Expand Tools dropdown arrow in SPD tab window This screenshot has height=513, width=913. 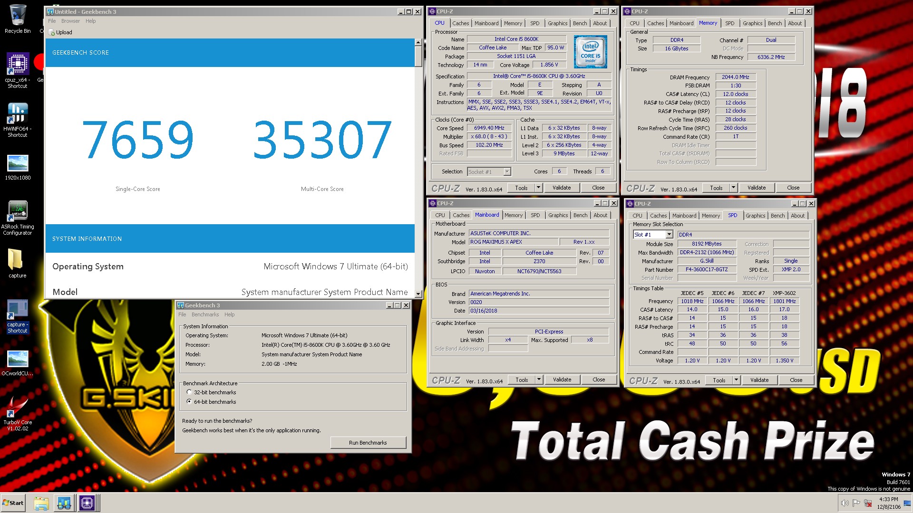736,380
